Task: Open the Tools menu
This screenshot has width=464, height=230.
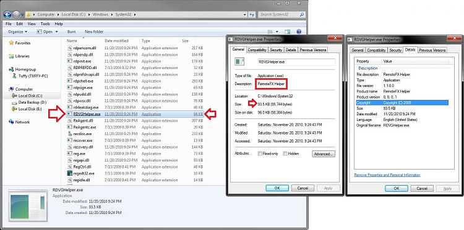Action: [x=45, y=23]
